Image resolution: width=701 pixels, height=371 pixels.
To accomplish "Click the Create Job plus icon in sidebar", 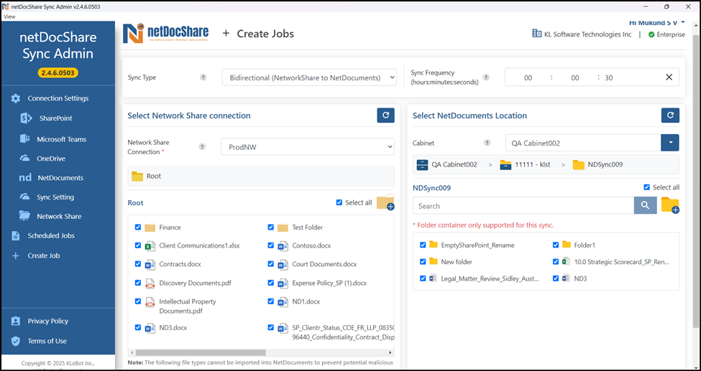I will coord(16,255).
